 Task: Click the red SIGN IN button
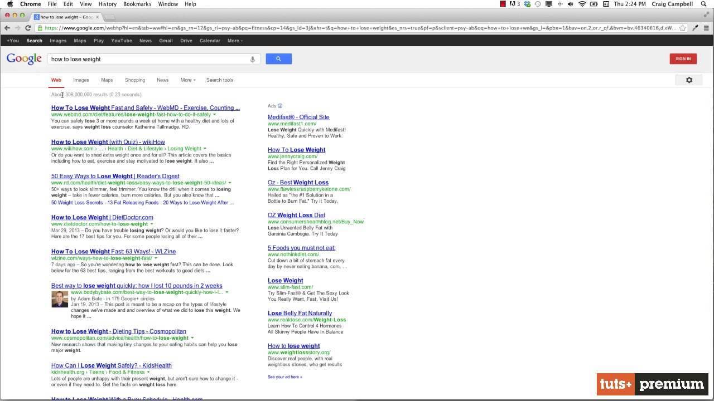coord(683,58)
